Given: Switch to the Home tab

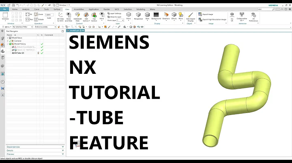Looking at the screenshot, I should (x=15, y=9).
